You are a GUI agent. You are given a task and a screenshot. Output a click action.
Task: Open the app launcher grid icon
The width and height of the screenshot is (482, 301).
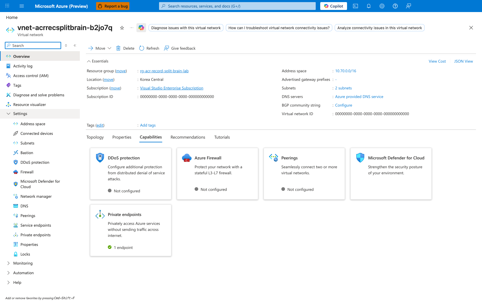tap(7, 6)
